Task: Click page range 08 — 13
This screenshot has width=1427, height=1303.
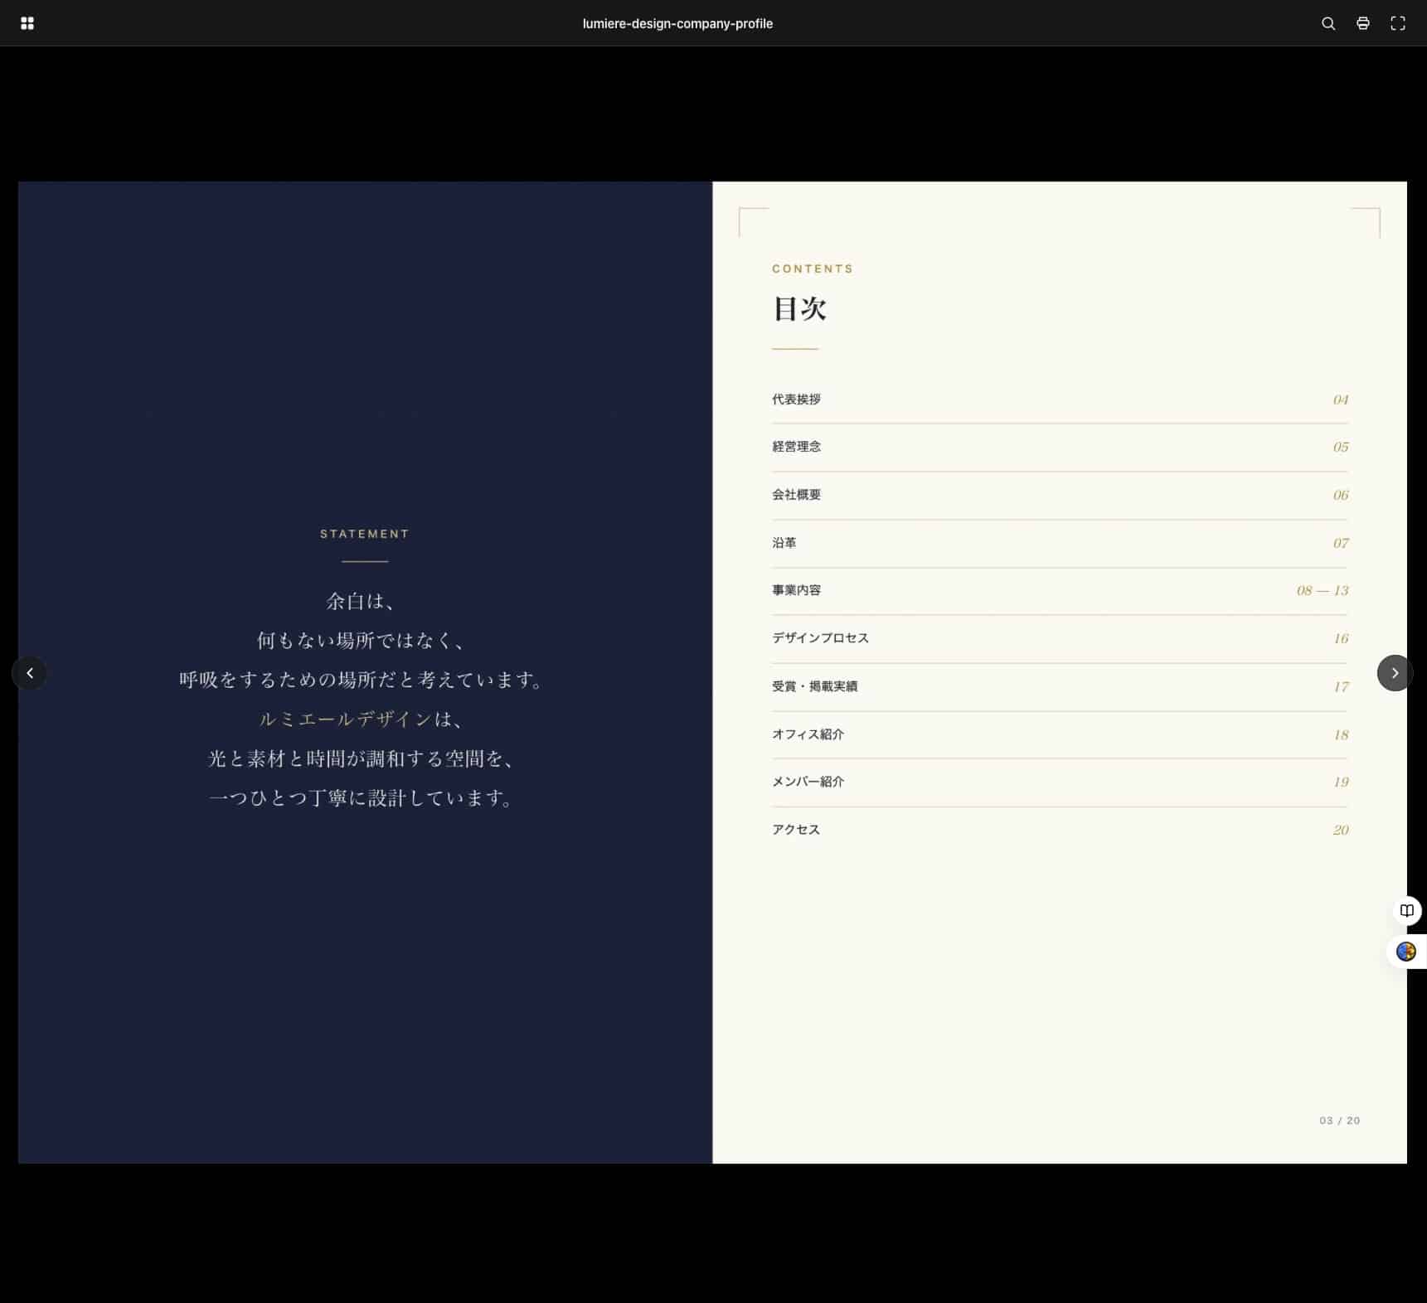Action: tap(1323, 590)
